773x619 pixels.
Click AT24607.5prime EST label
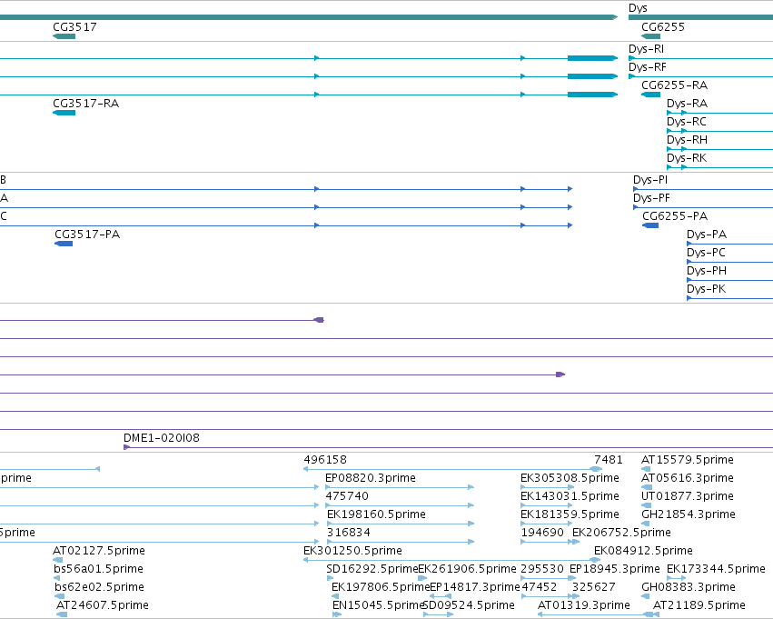[x=103, y=605]
